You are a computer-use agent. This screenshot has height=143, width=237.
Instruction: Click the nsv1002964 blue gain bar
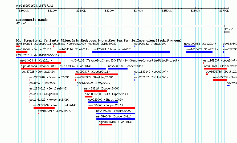(x=190, y=46)
